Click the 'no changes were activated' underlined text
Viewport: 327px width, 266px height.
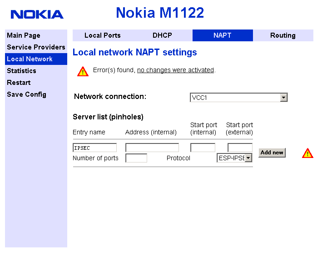175,70
